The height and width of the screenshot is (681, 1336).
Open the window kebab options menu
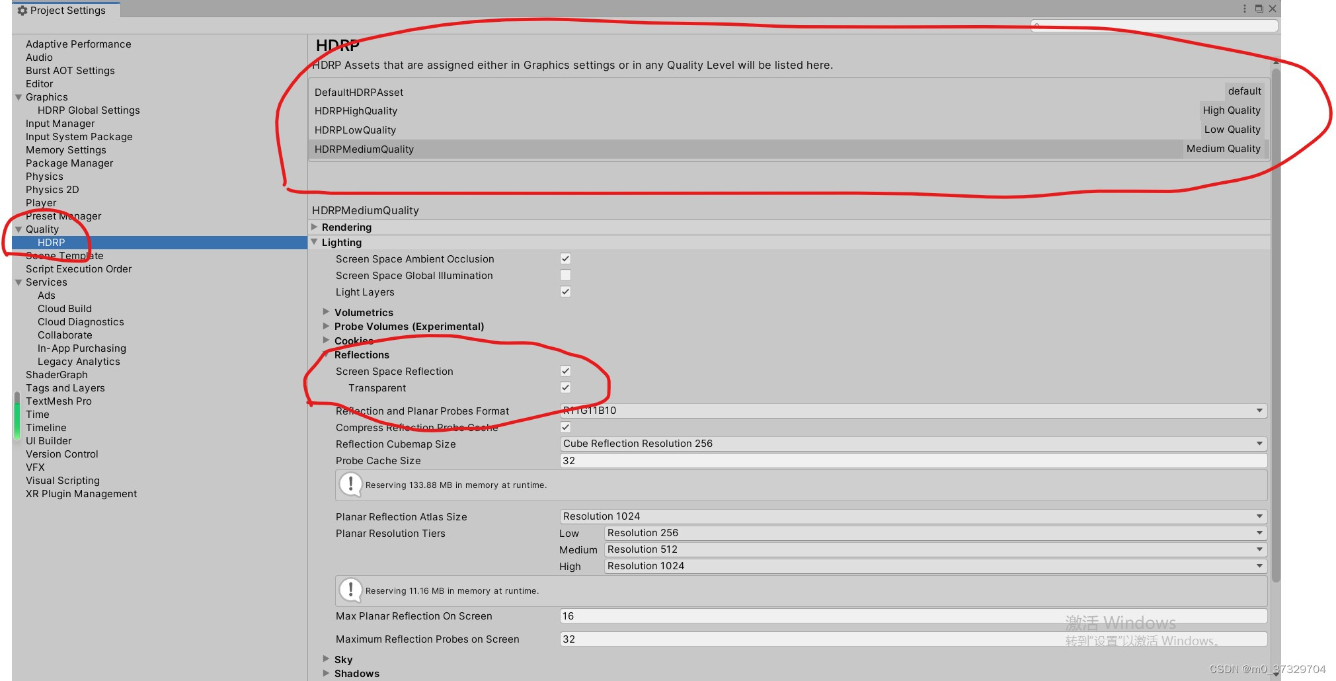coord(1245,9)
